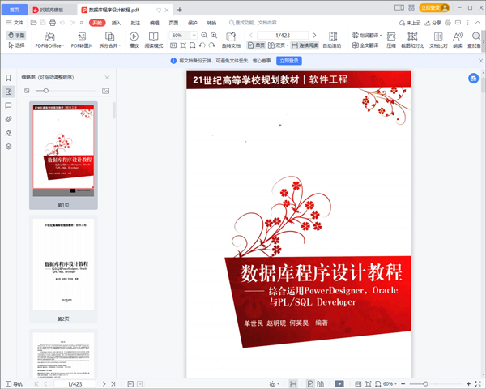Click the PDF转图片 tool
The image size is (486, 389).
pos(82,40)
